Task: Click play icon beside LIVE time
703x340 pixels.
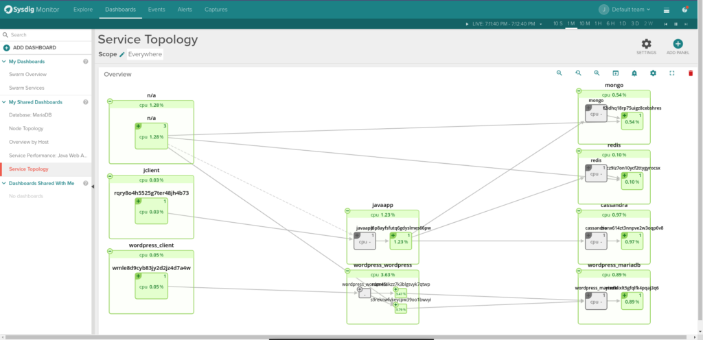Action: tap(467, 24)
